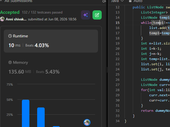The width and height of the screenshot is (170, 127).
Task: Click line number 34 in editor
Action: 118,121
